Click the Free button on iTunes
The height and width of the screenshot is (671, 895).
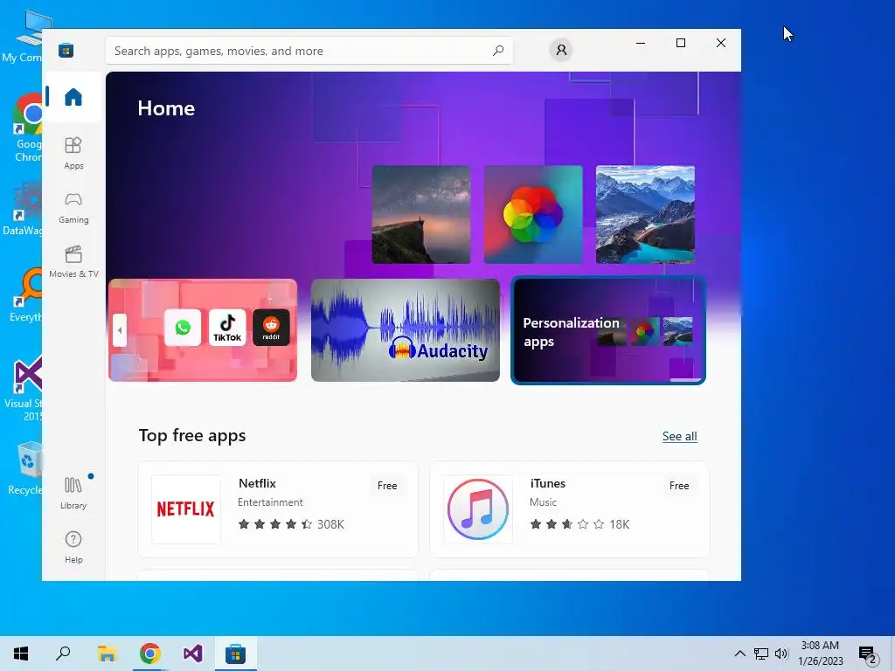pyautogui.click(x=678, y=486)
